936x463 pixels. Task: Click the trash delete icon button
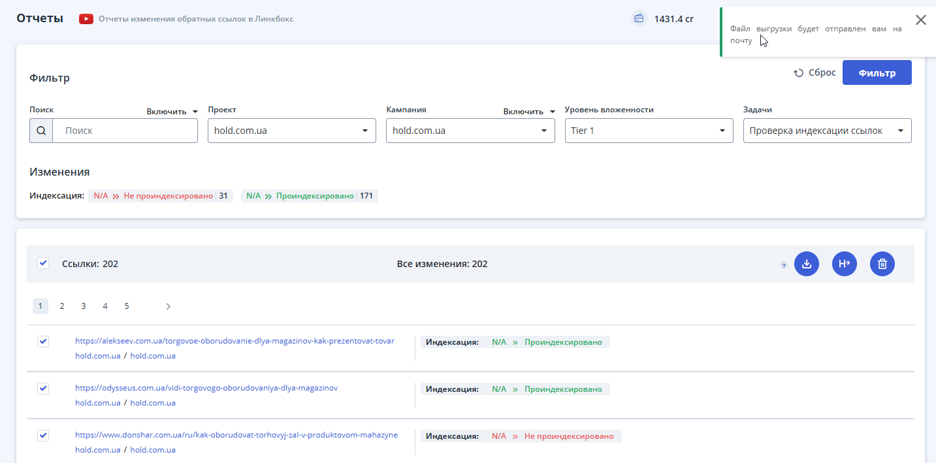[882, 264]
